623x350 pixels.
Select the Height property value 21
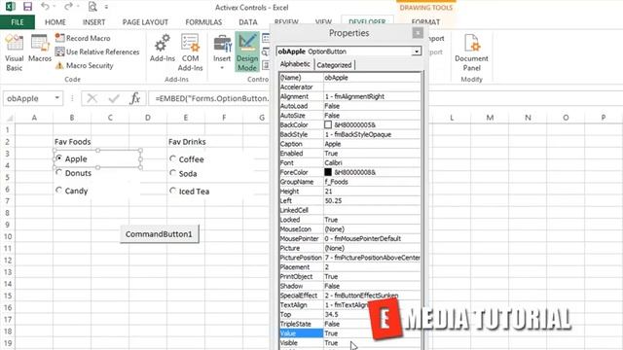coord(372,192)
